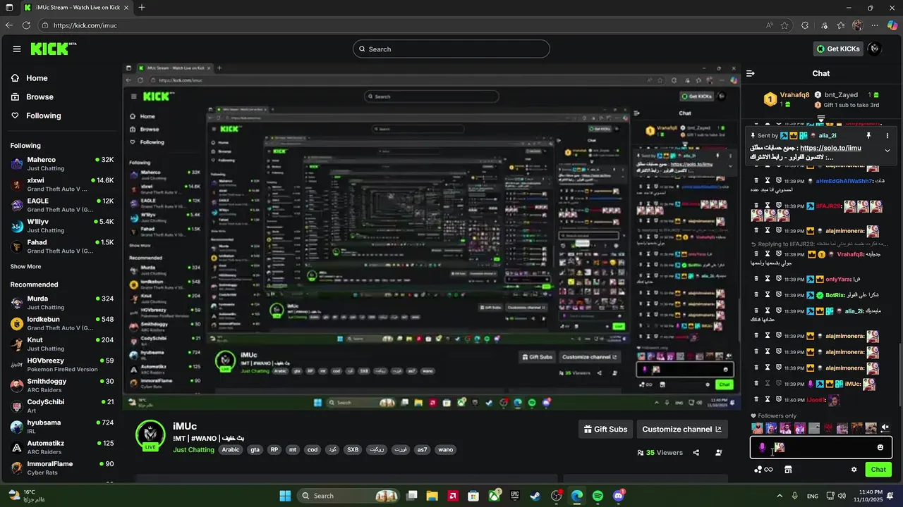This screenshot has height=507, width=903.
Task: Open the solo.to/iimu link
Action: [x=830, y=149]
